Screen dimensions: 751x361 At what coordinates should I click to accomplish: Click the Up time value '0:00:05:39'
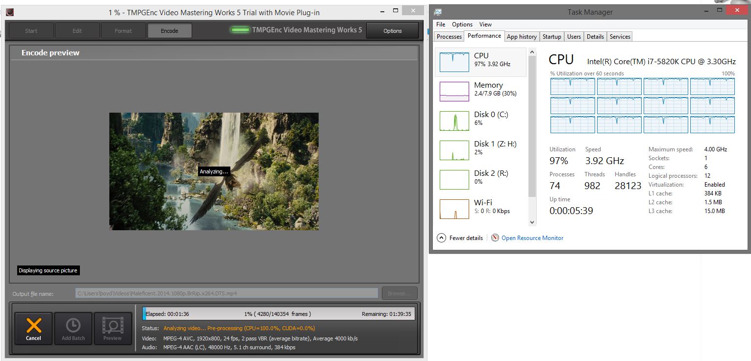[571, 211]
